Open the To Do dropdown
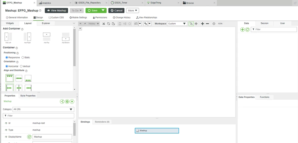The height and width of the screenshot is (143, 298). (x=77, y=11)
